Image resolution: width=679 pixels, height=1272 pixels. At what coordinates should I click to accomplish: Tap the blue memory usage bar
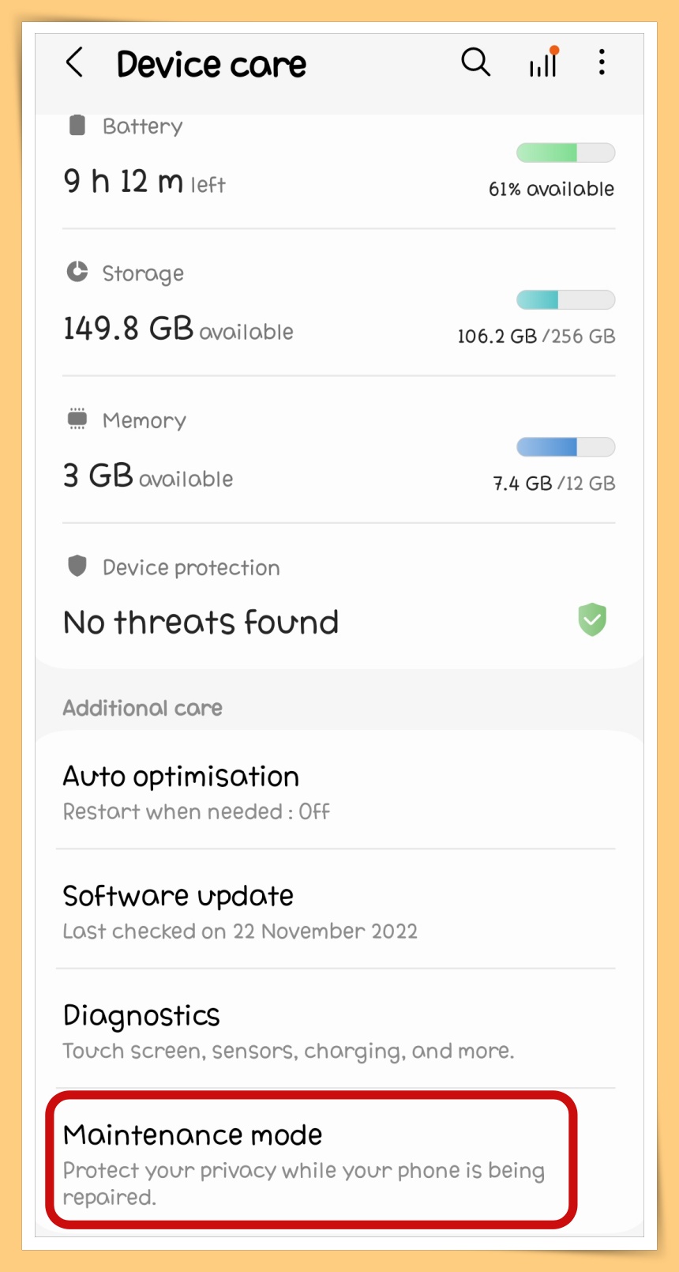pyautogui.click(x=565, y=446)
